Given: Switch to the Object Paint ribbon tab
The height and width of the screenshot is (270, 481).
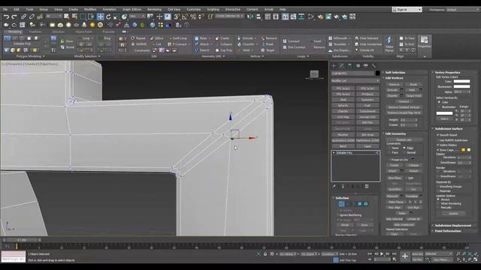Looking at the screenshot, I should point(83,31).
